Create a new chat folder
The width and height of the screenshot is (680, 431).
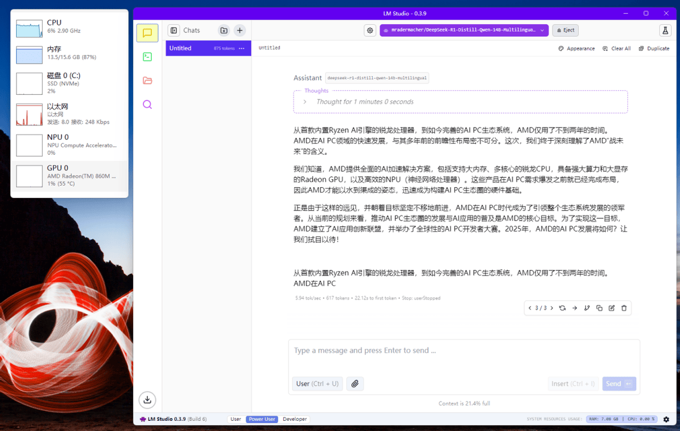(x=224, y=31)
